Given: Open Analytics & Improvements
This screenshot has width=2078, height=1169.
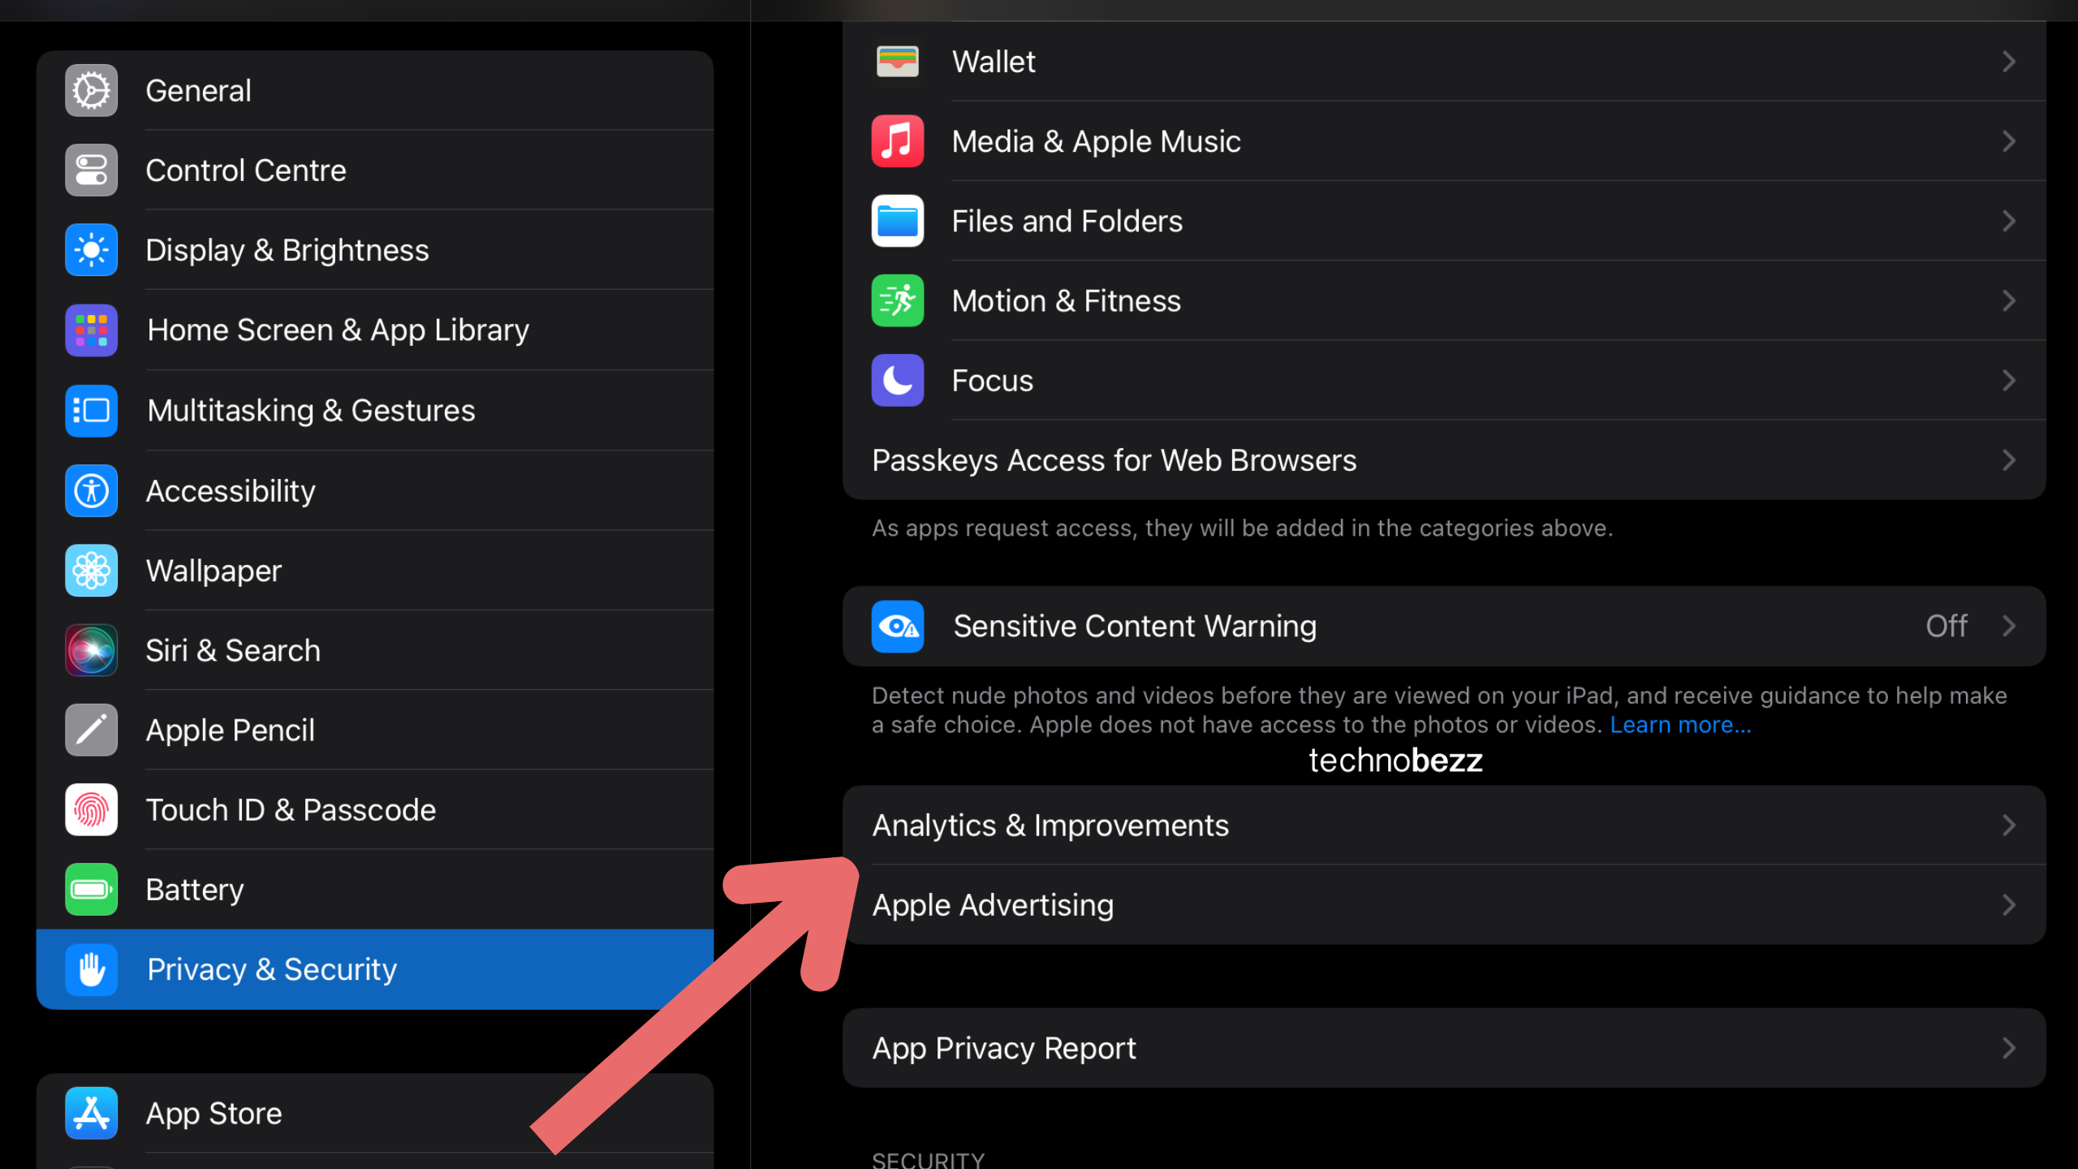Looking at the screenshot, I should coord(1444,825).
